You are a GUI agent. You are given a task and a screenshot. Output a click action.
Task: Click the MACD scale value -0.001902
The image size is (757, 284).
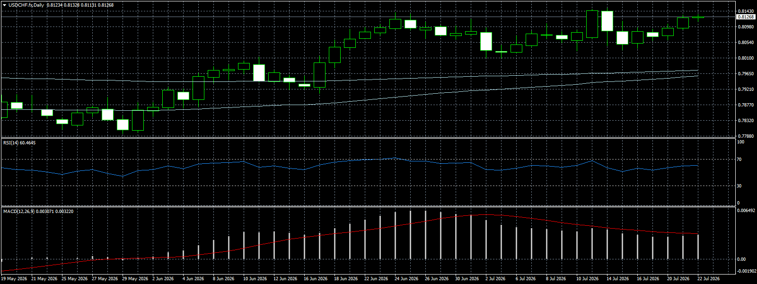pos(747,271)
